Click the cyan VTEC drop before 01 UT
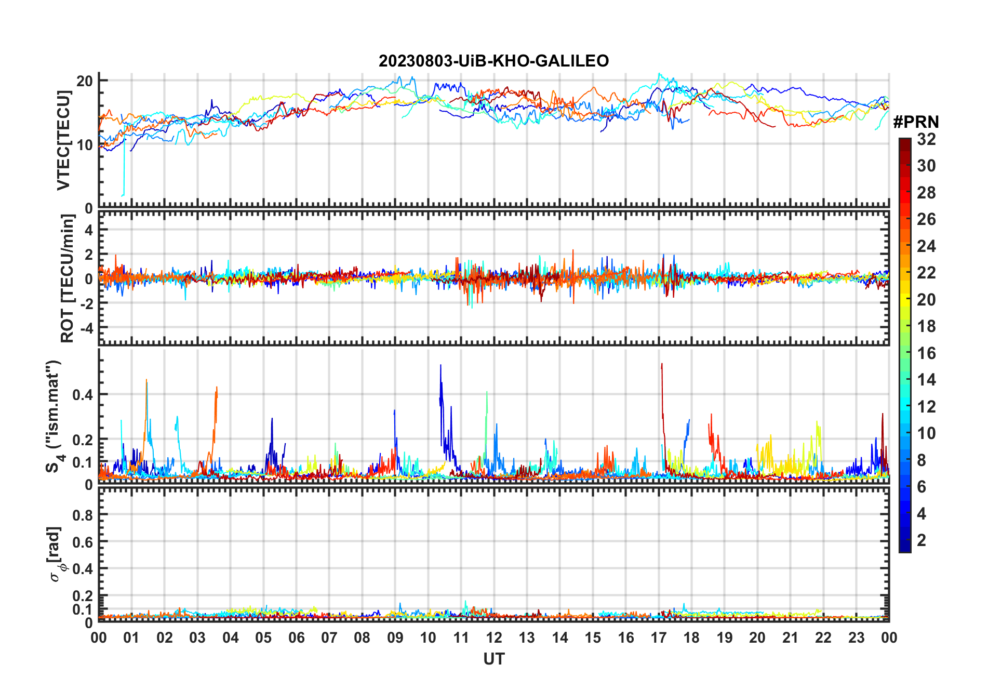Screen dimensions: 988x691 124,166
